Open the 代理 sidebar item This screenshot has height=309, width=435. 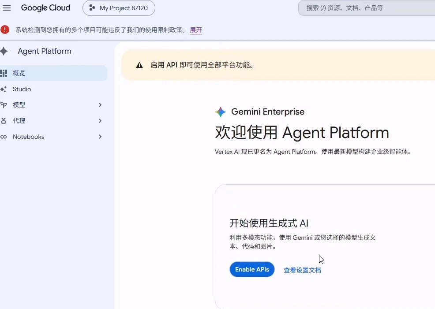tap(53, 121)
